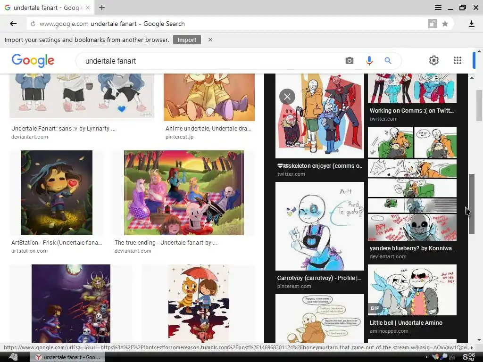The image size is (483, 362).
Task: Click the 'ArtStation - Frisk (Undertale fana...' title
Action: point(57,243)
